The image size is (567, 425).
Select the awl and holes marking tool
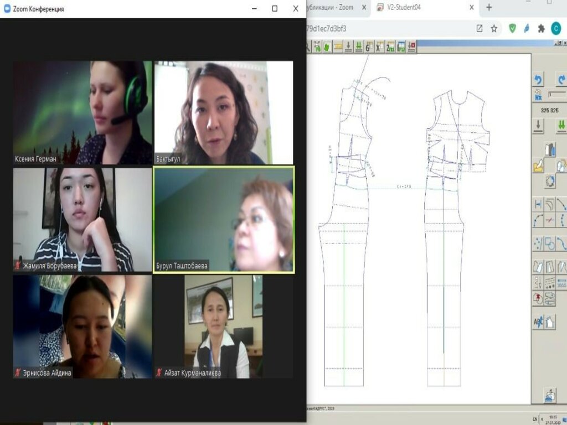point(538,283)
